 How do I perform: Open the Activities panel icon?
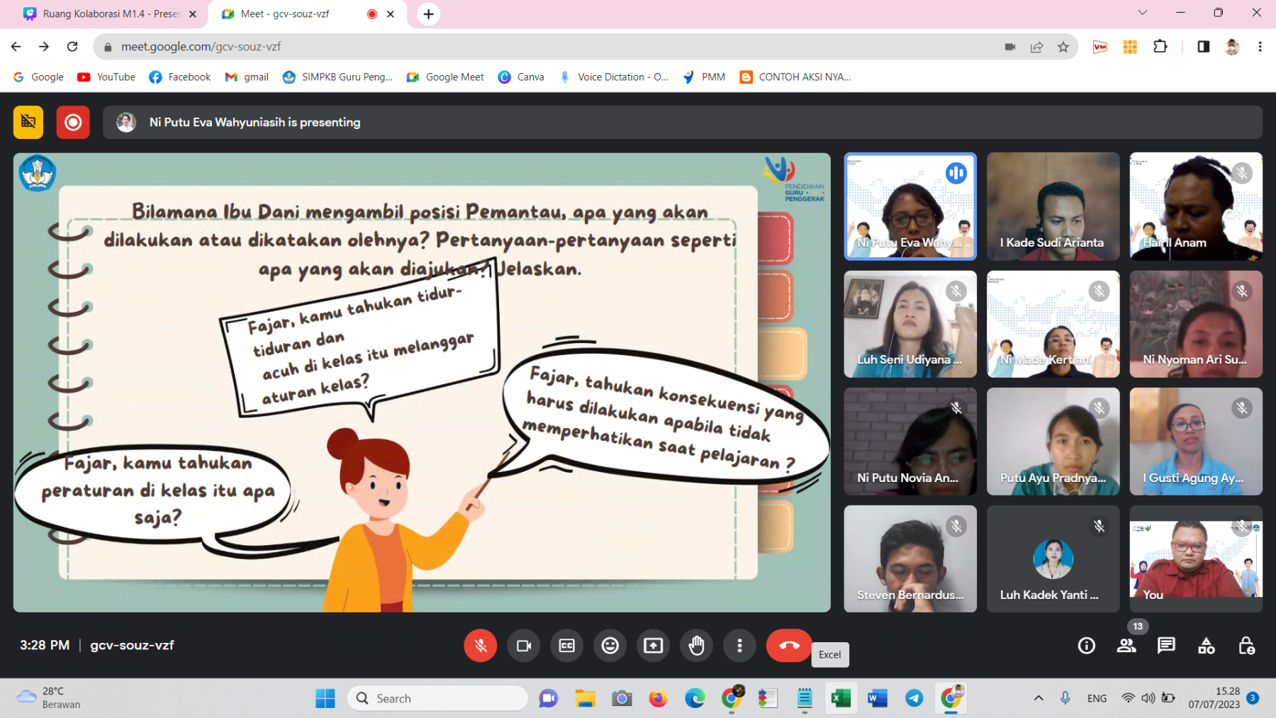click(1206, 645)
